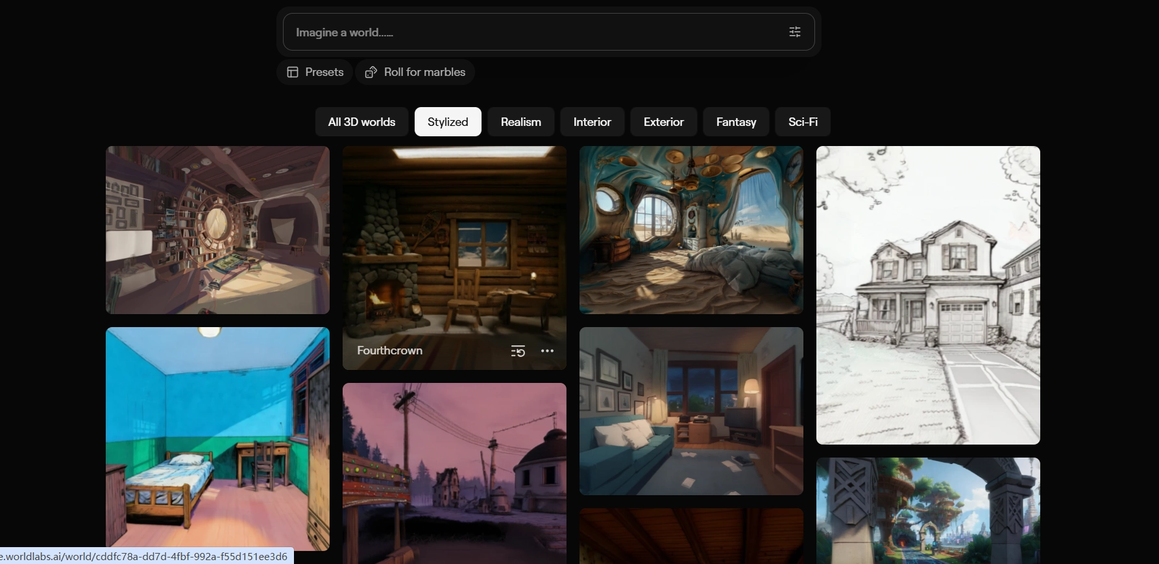Open the Fourthcrown creator link
1159x564 pixels.
pyautogui.click(x=389, y=350)
